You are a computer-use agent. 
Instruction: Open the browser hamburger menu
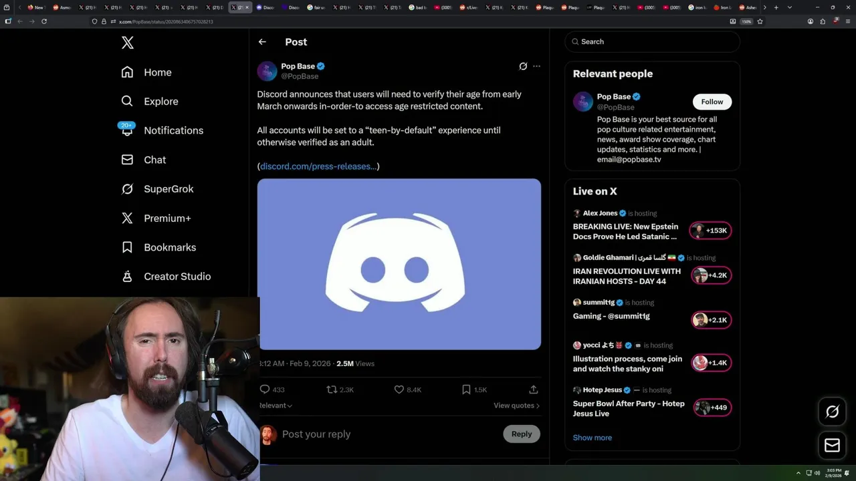pyautogui.click(x=847, y=21)
